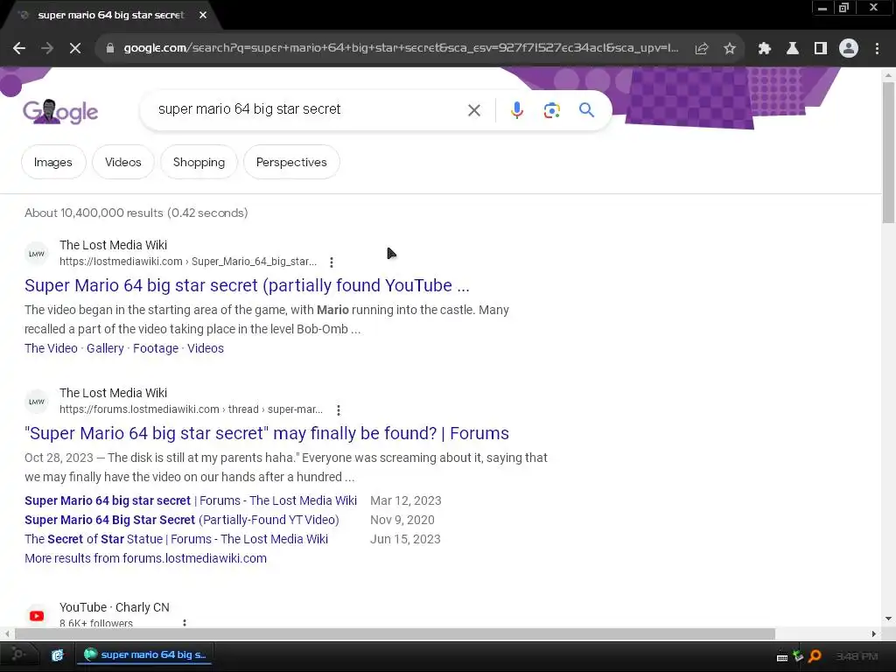Follow the Videos sitelink under first result
Screen dimensions: 896x672
(x=205, y=348)
